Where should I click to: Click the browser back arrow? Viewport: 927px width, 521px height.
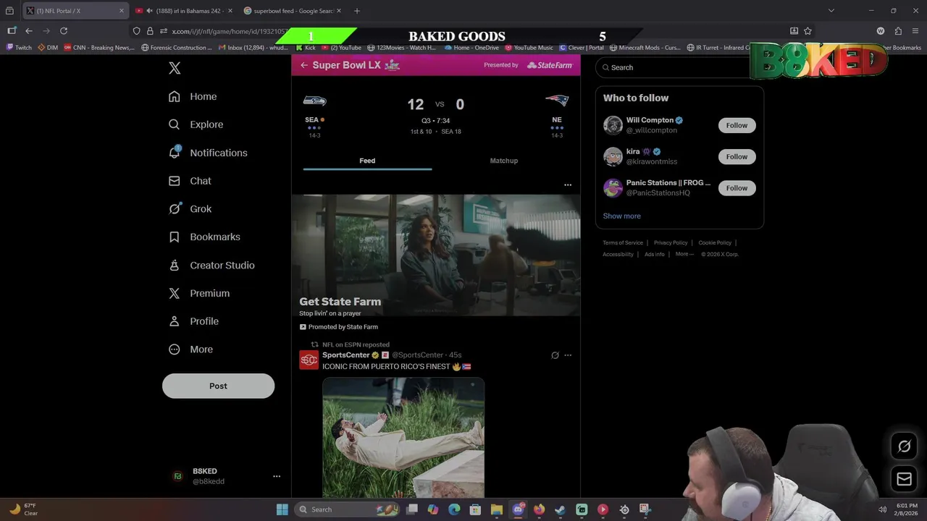[29, 31]
